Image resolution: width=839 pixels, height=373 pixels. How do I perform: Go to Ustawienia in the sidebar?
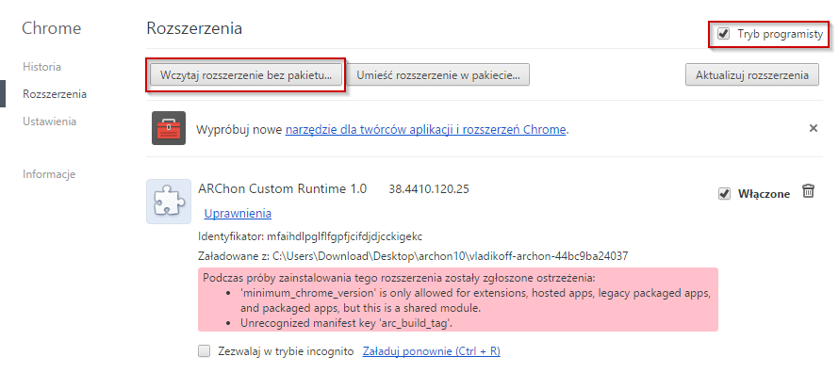coord(49,122)
